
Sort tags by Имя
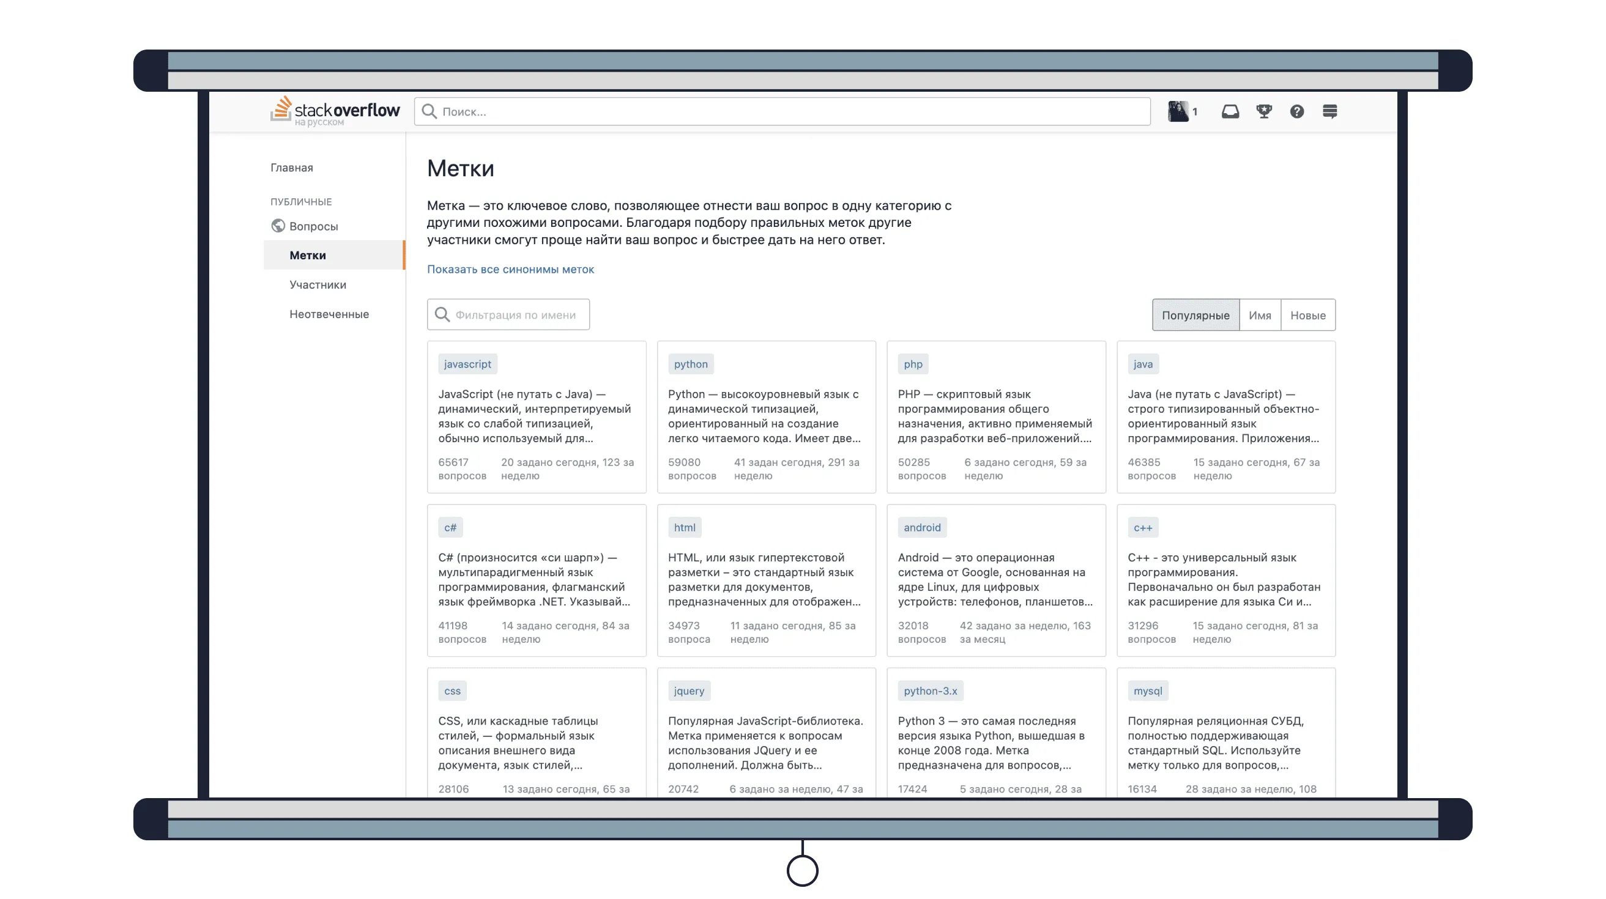1259,315
